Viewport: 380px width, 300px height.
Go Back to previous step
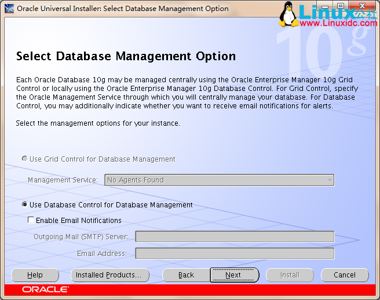click(186, 275)
